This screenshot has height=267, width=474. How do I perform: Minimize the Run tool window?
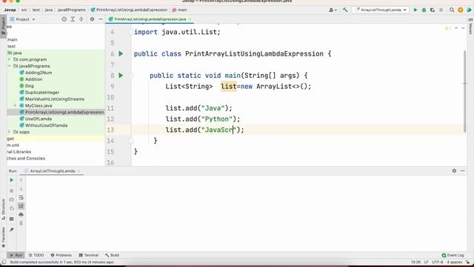click(x=463, y=171)
